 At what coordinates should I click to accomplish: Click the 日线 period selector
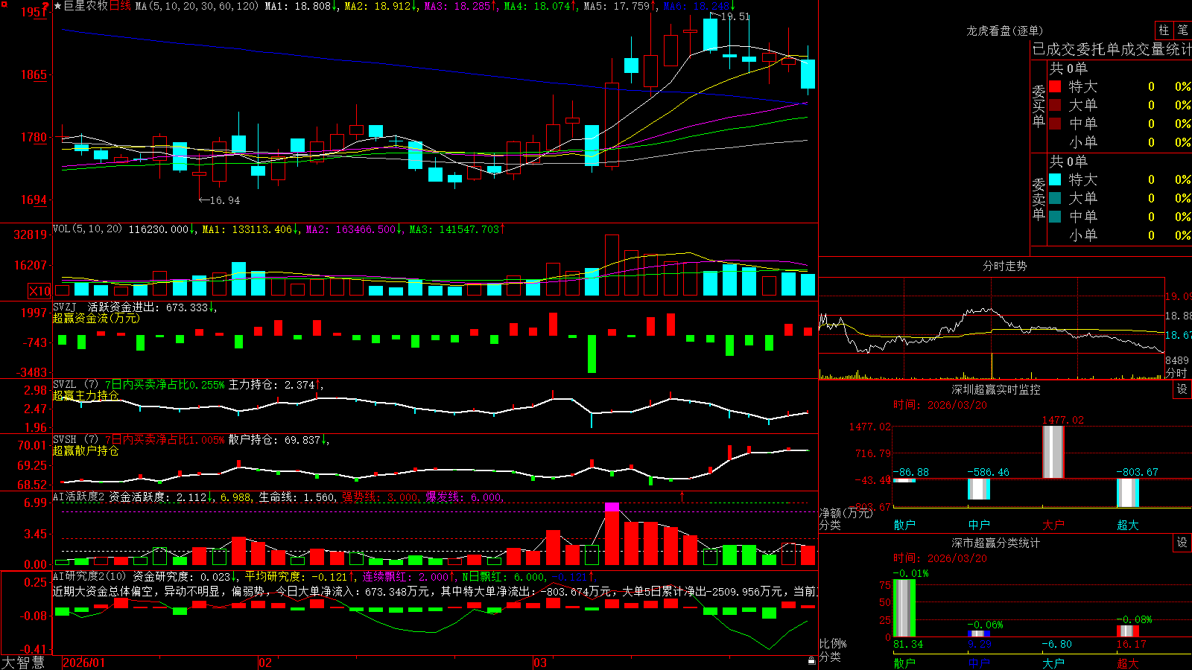(x=120, y=6)
